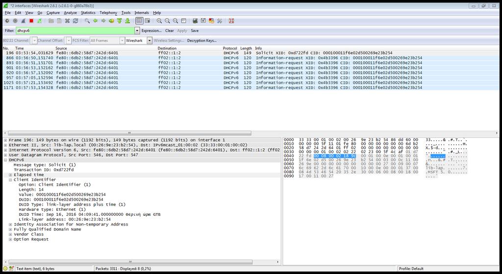Sort packet list by Protocol column
The width and height of the screenshot is (502, 274).
tap(230, 48)
